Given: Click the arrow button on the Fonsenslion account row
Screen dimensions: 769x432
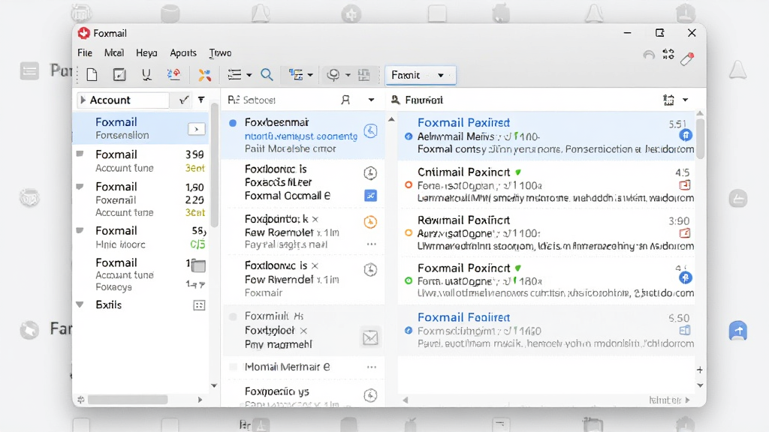Looking at the screenshot, I should pos(196,129).
